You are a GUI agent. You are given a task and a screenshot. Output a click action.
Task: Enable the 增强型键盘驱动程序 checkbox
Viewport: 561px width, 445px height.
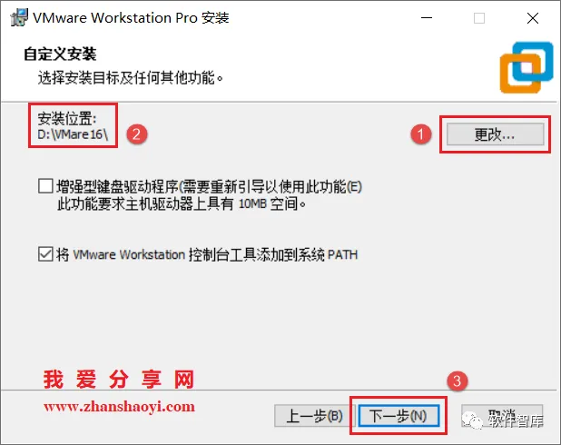pos(45,186)
